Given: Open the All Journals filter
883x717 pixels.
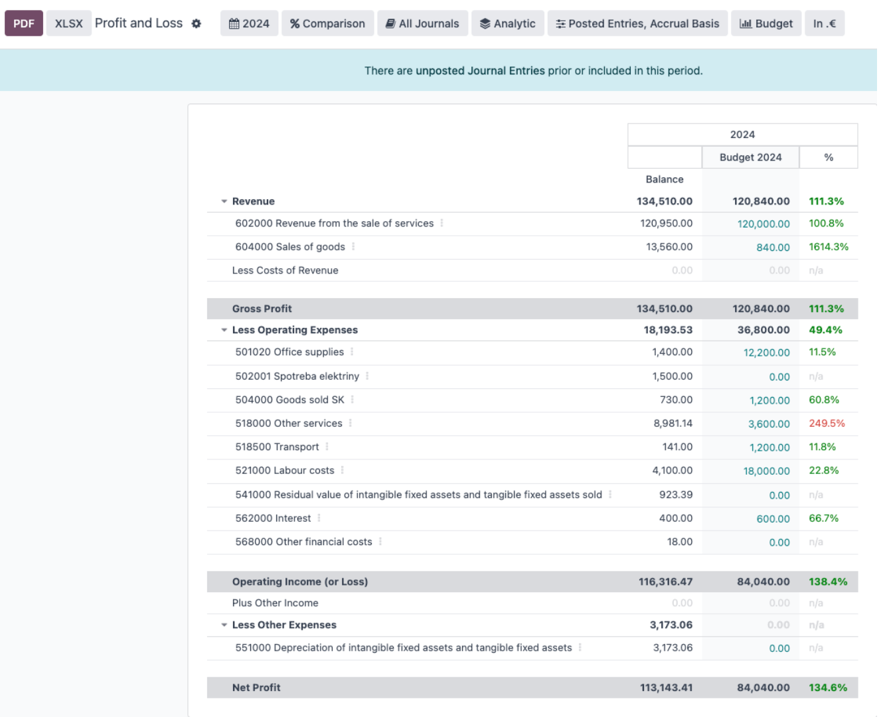Looking at the screenshot, I should pyautogui.click(x=422, y=24).
